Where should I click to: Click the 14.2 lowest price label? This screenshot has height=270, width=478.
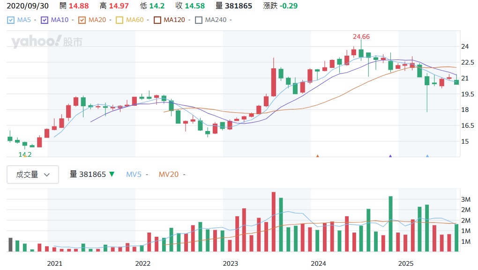click(x=24, y=154)
